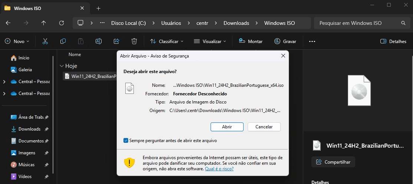Expand breadcrumb chevron after PC icon
This screenshot has height=184, width=413.
[x=92, y=23]
